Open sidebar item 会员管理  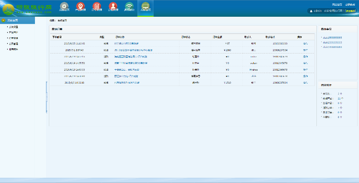point(13,43)
